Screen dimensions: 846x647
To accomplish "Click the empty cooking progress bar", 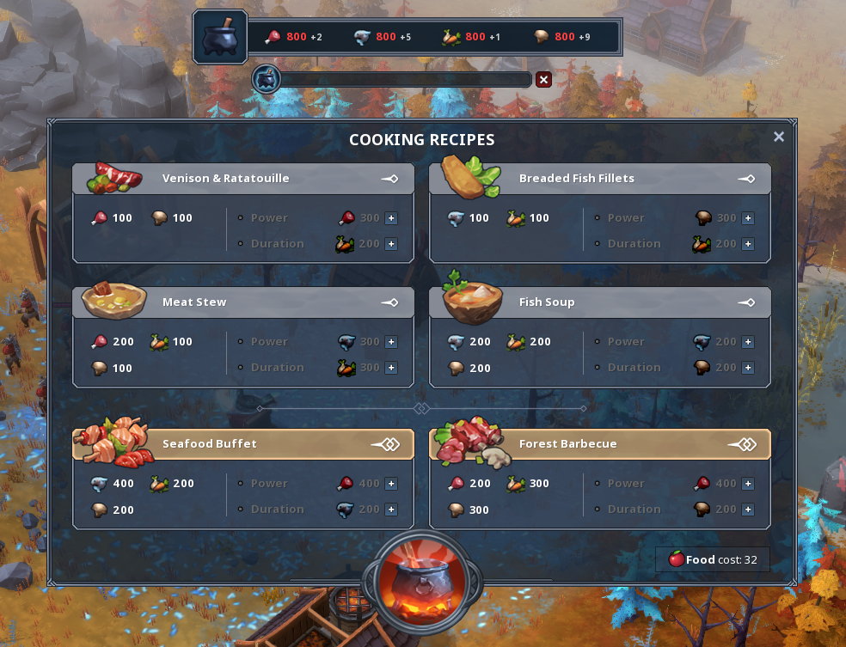I will point(406,80).
